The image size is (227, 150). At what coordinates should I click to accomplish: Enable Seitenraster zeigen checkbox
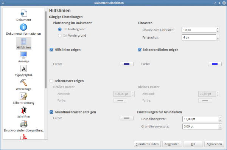point(51,81)
